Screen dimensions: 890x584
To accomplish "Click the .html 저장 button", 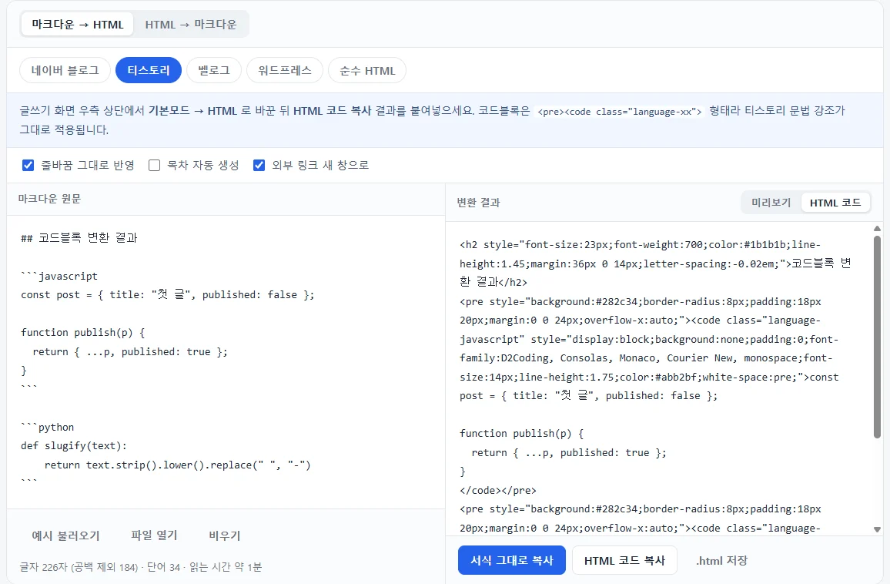I will (721, 560).
